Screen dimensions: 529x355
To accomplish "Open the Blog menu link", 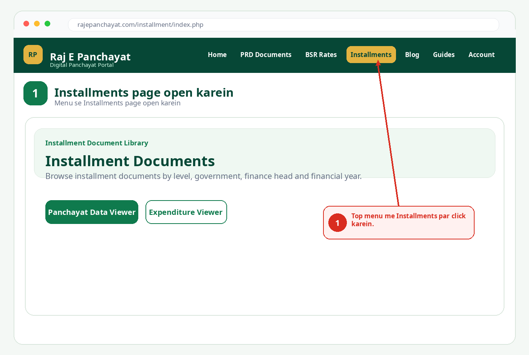I will [412, 55].
